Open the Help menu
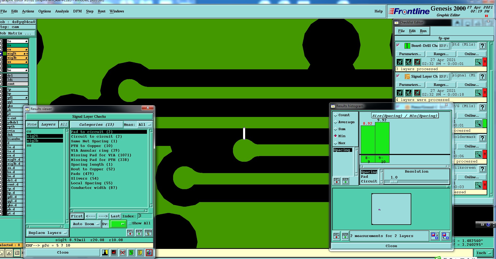This screenshot has height=259, width=496. point(379,11)
